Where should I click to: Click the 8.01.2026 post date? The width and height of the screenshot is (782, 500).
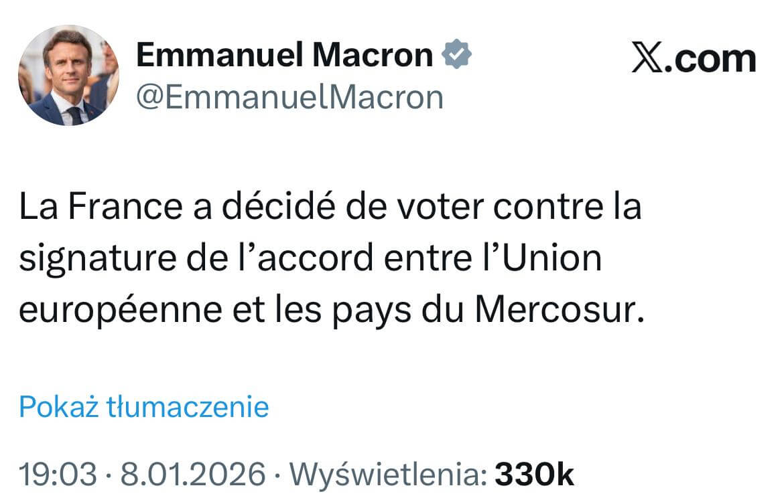point(193,475)
